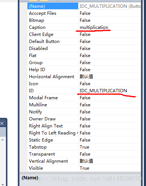146x186 pixels.
Task: Change the Help ID False value
Action: tap(110, 70)
